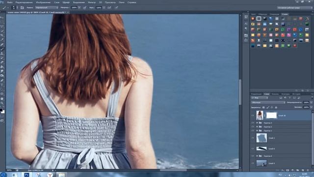Select the Eyedropper tool

click(x=2, y=40)
